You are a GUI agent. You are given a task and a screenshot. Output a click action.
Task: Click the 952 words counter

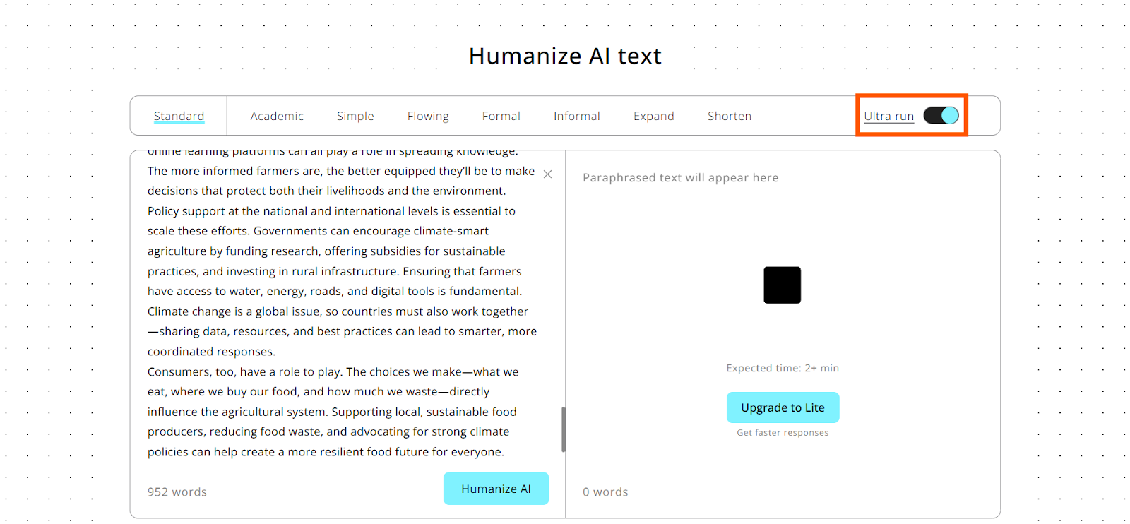pyautogui.click(x=177, y=492)
